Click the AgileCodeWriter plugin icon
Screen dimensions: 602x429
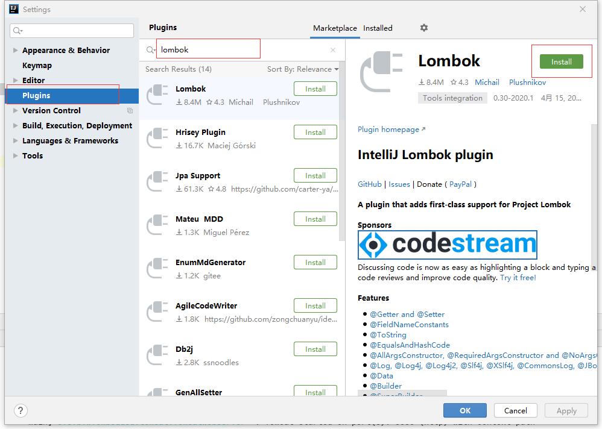click(x=157, y=311)
